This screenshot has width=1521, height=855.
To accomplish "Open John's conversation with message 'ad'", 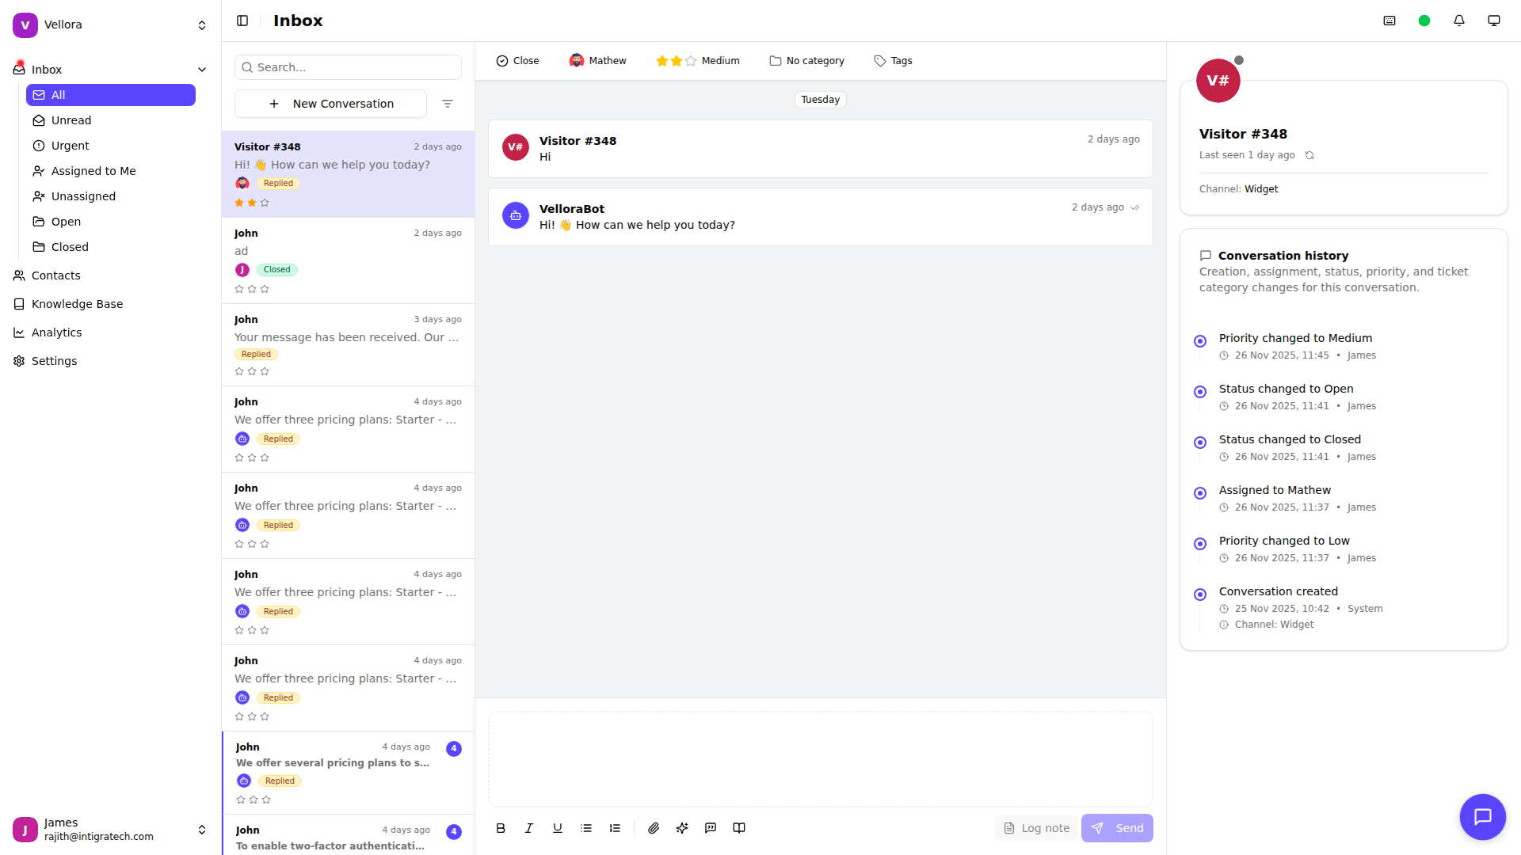I will pos(348,260).
